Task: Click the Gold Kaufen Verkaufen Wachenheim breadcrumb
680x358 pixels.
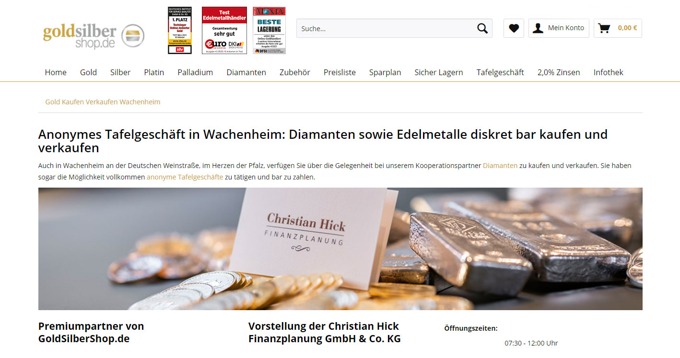Action: pos(103,102)
